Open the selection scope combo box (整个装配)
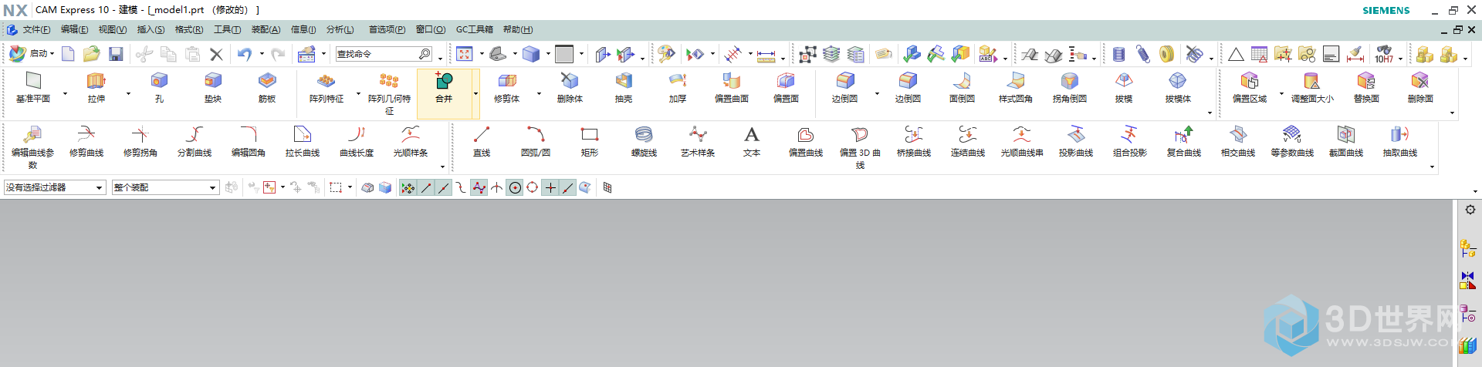This screenshot has height=367, width=1482. (x=166, y=187)
